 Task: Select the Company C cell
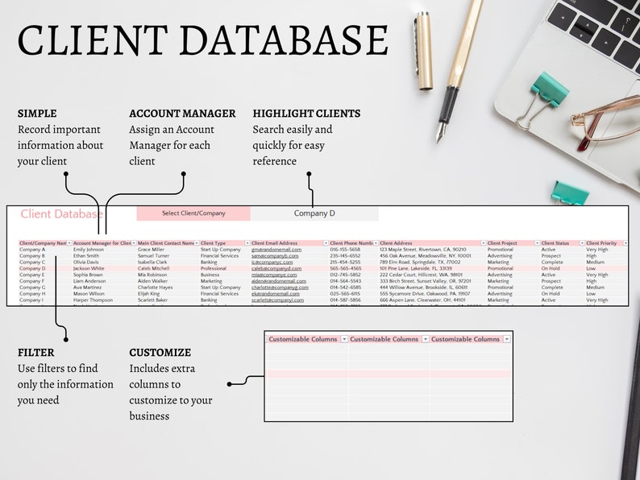point(32,263)
